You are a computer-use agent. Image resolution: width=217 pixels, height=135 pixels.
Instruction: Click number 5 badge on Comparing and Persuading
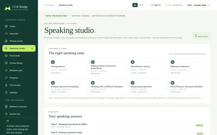click(53, 83)
